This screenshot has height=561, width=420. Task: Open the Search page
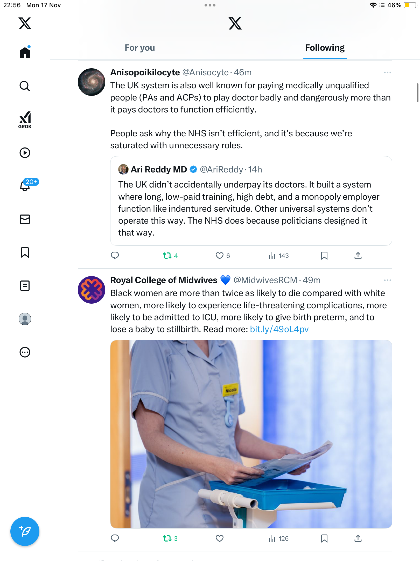[x=25, y=86]
